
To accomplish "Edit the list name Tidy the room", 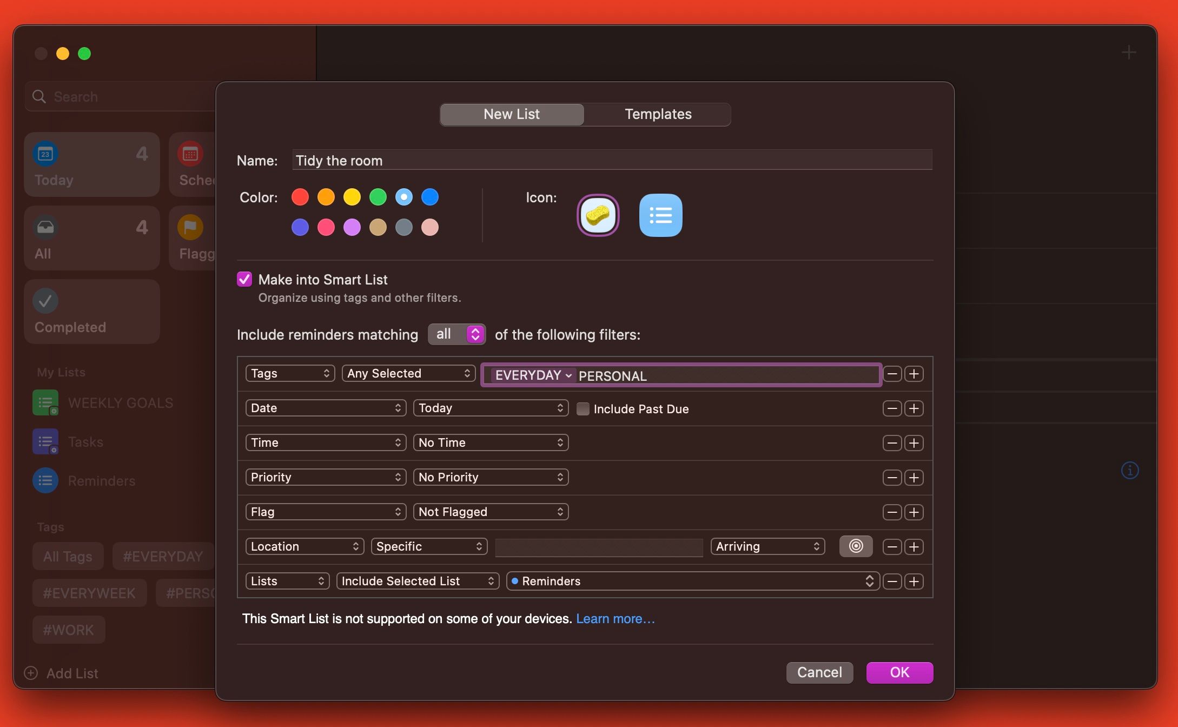I will (611, 160).
